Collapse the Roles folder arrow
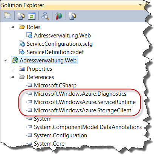Image resolution: width=164 pixels, height=160 pixels. point(12,27)
